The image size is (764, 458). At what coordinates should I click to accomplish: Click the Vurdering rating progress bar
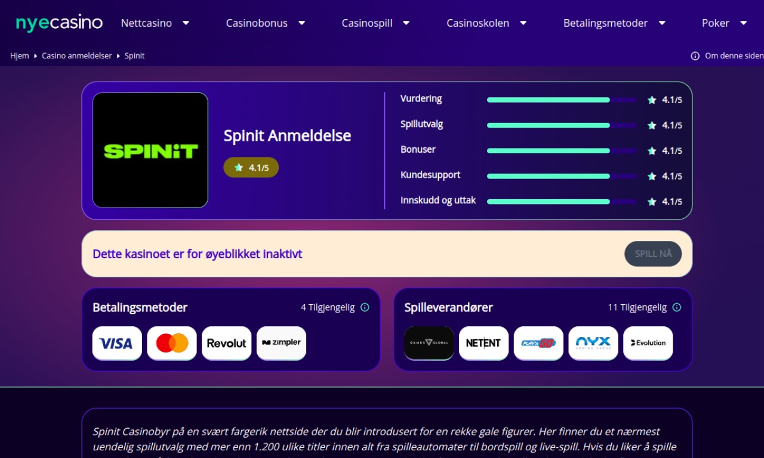[562, 100]
